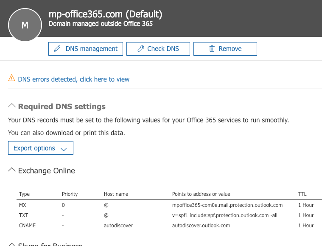Viewport: 322px width, 246px height.
Task: Select the MX record type cell
Action: (x=22, y=205)
